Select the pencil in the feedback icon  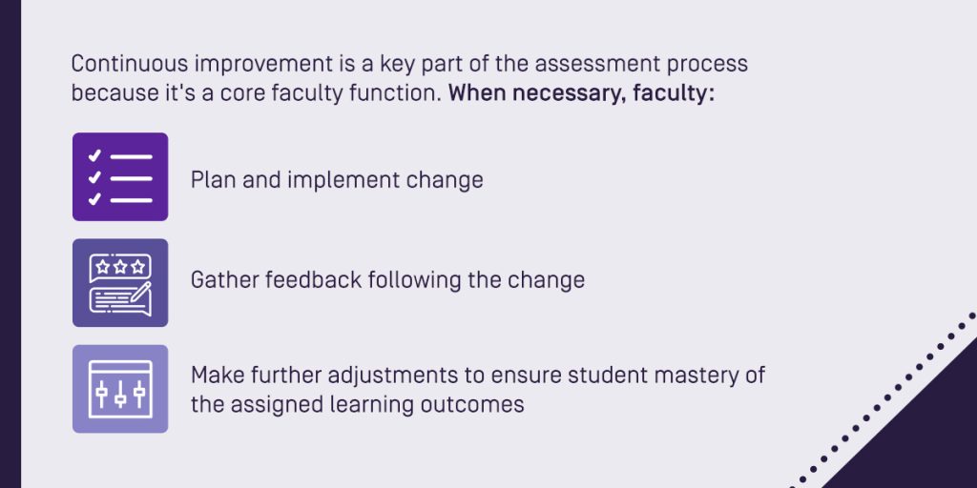[141, 292]
